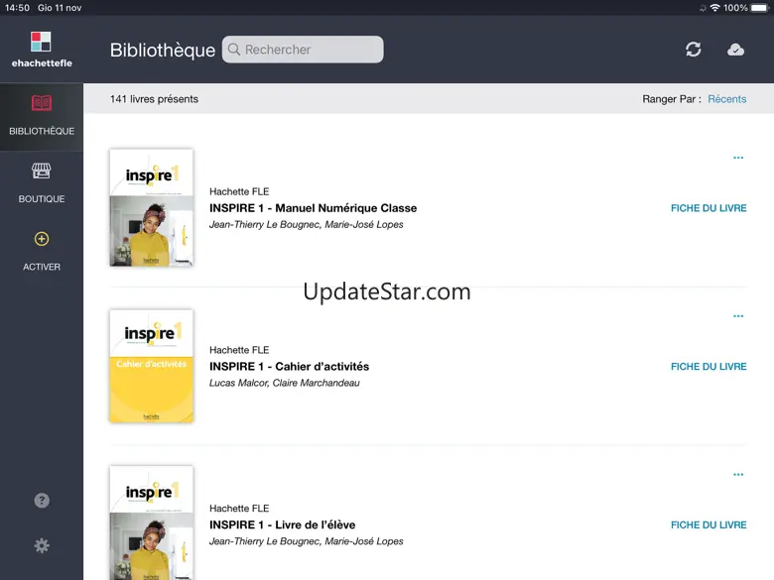The width and height of the screenshot is (774, 580).
Task: Open more options for Manuel Numérique Classe
Action: coord(737,158)
